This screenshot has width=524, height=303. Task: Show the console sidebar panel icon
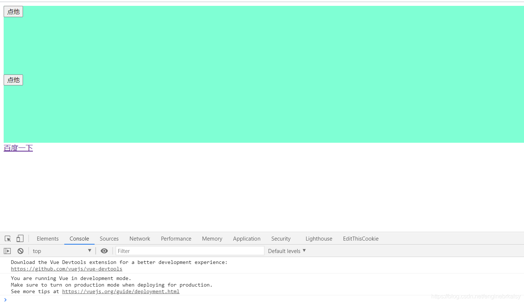pyautogui.click(x=7, y=251)
